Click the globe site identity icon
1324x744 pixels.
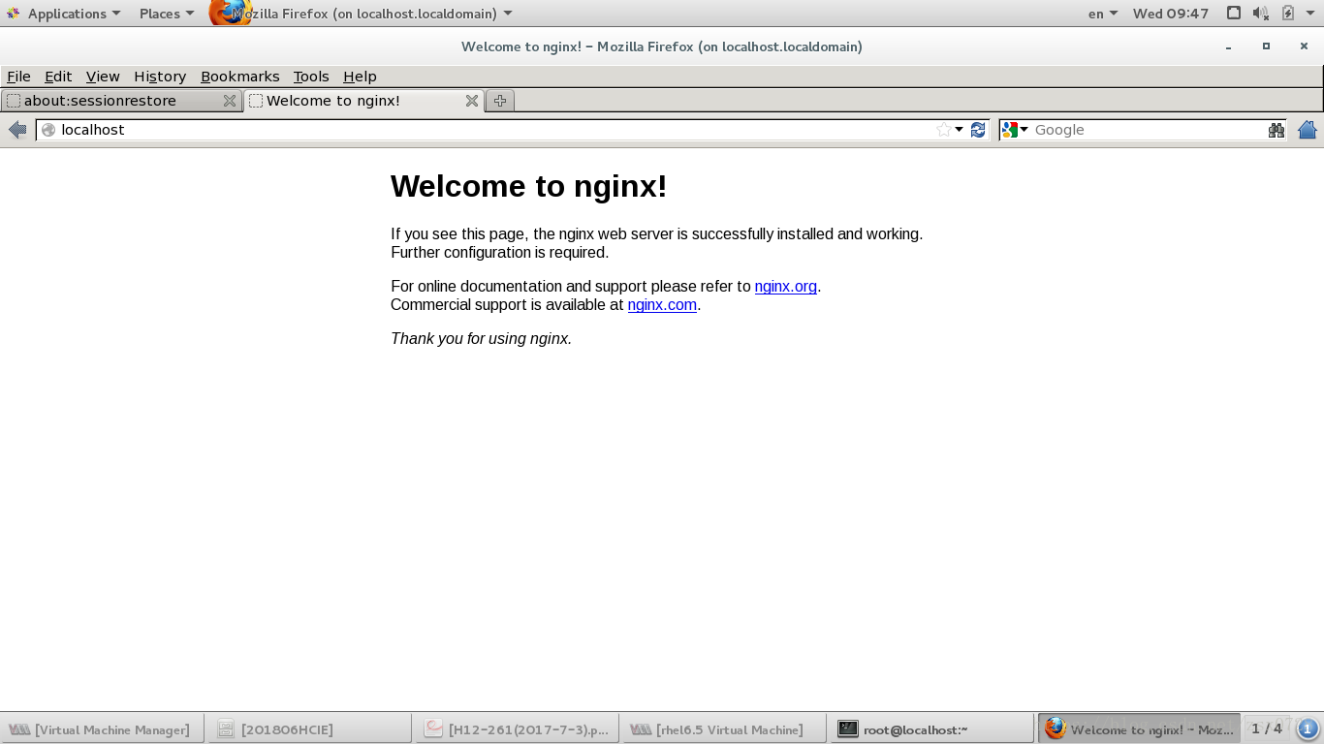tap(48, 130)
